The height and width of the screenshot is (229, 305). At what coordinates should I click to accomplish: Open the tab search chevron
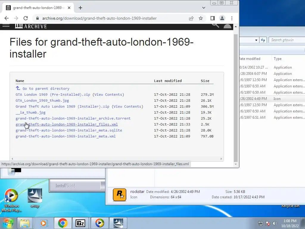click(x=204, y=8)
